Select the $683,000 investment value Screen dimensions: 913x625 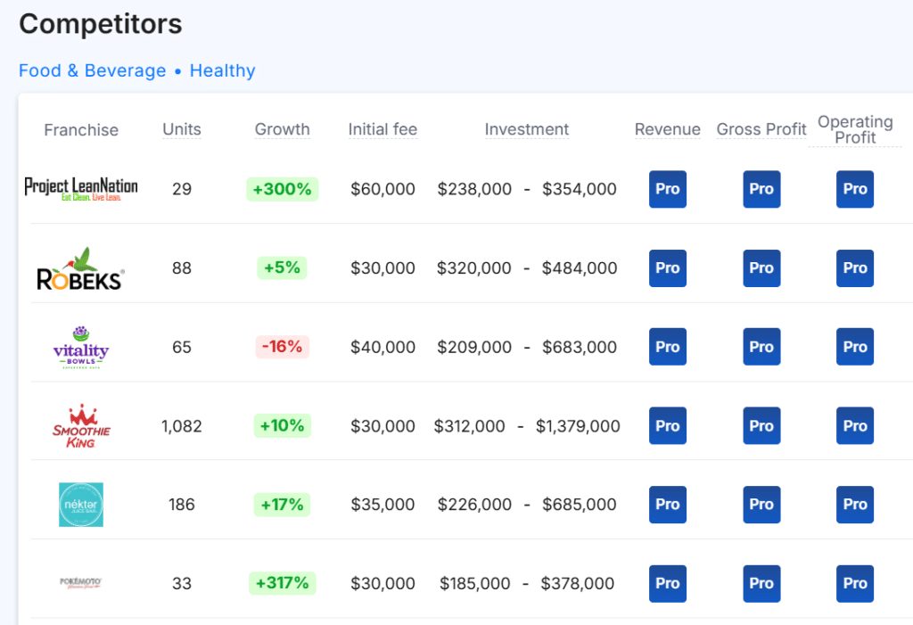pos(580,348)
